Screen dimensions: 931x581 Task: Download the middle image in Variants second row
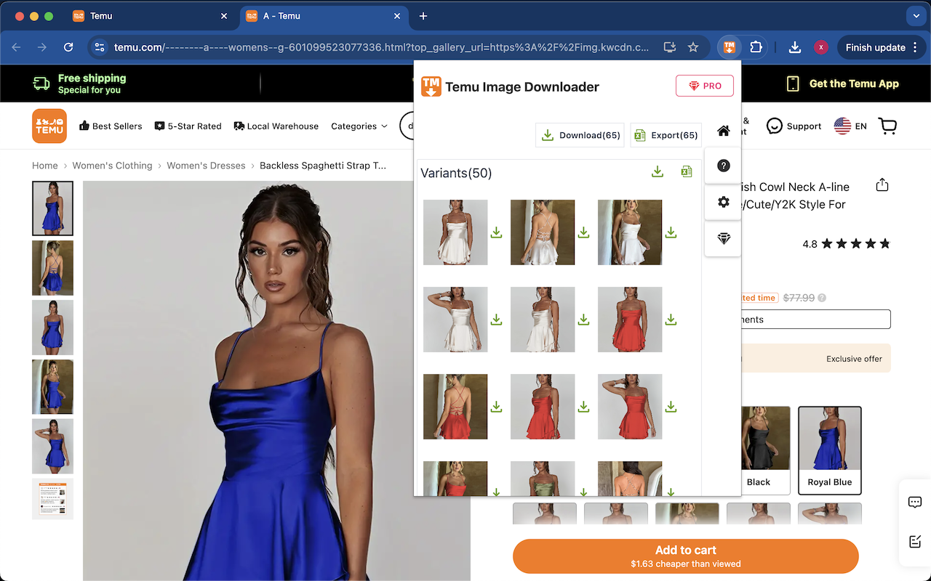pos(583,320)
